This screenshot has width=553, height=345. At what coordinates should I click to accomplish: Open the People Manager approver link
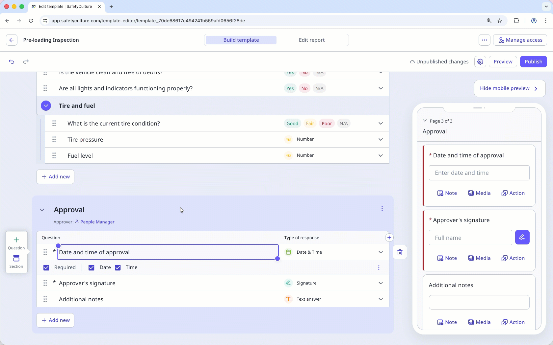[95, 222]
